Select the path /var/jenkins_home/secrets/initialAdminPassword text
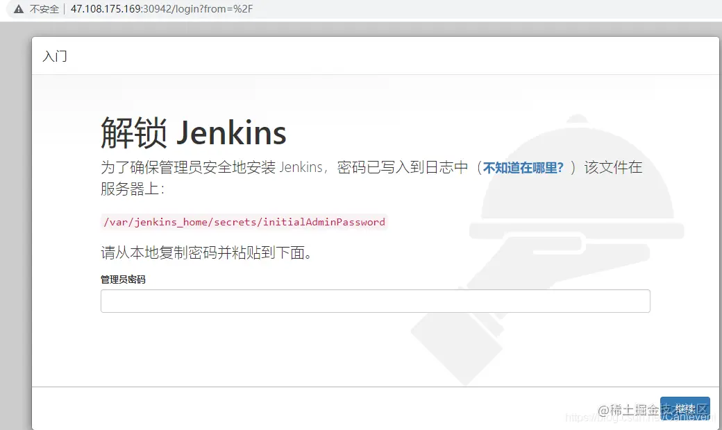 tap(244, 222)
